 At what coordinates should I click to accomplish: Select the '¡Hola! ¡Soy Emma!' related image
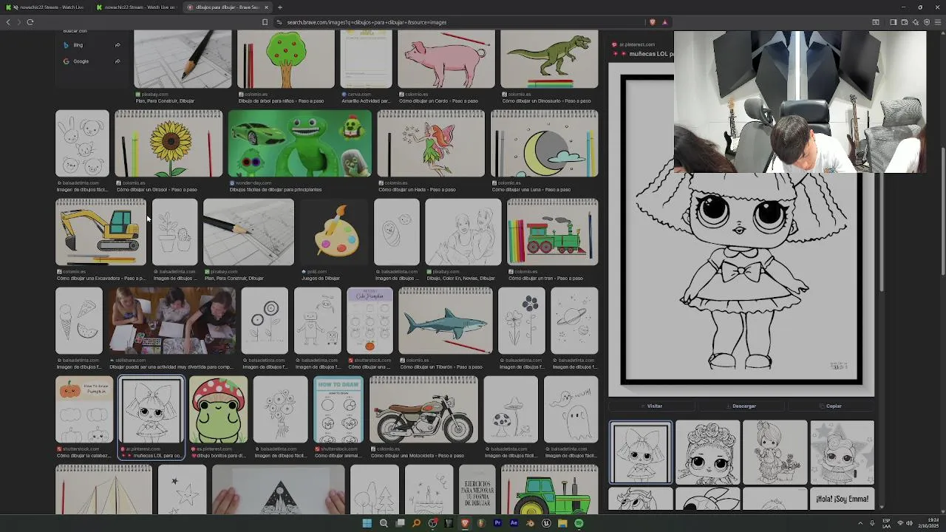click(842, 499)
